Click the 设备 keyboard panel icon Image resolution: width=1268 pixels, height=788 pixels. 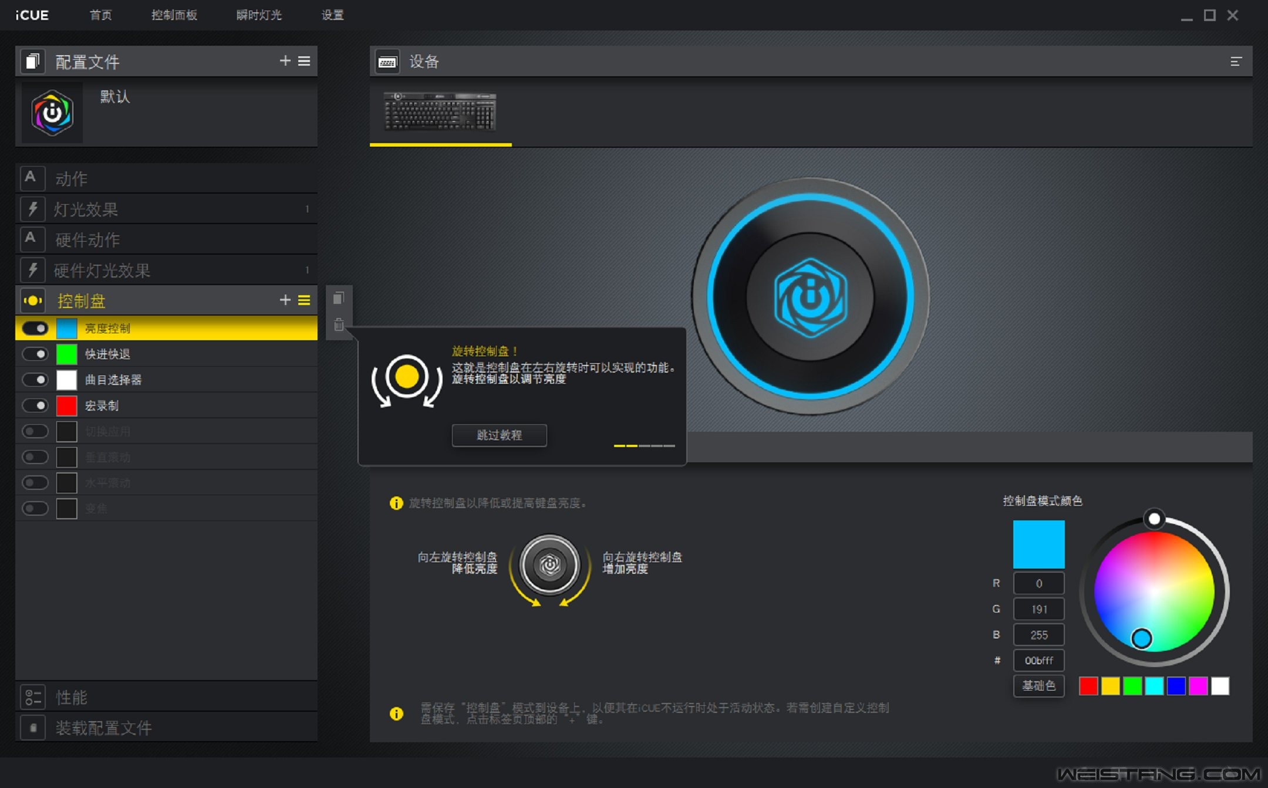387,62
